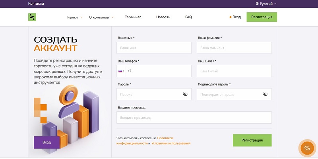The image size is (318, 159).
Task: Click the purple Вход button
Action: click(x=47, y=142)
